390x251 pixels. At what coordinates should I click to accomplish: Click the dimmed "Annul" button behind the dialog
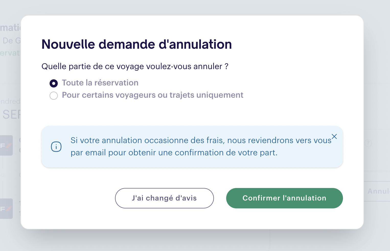coord(378,191)
